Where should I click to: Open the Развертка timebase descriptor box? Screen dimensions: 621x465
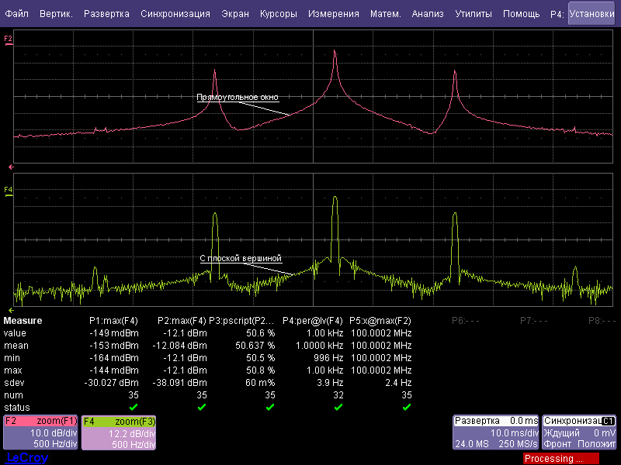pyautogui.click(x=495, y=432)
